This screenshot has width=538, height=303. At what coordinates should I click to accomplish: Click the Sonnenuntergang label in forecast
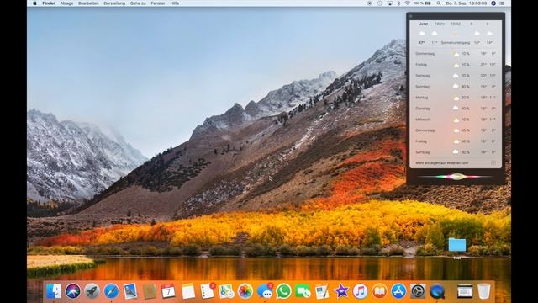(456, 43)
